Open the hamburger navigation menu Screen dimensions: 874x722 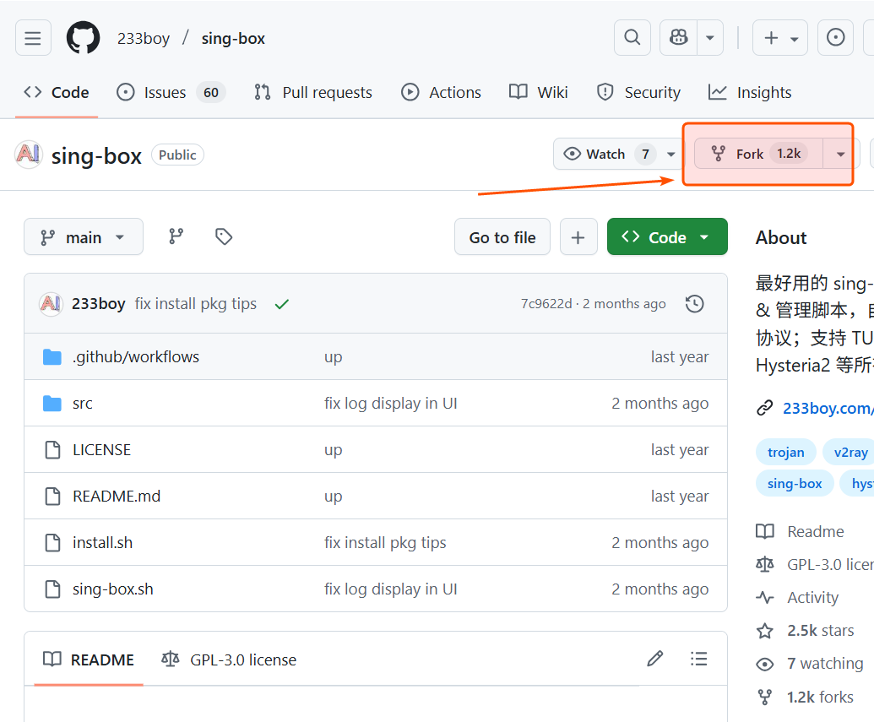[x=33, y=38]
